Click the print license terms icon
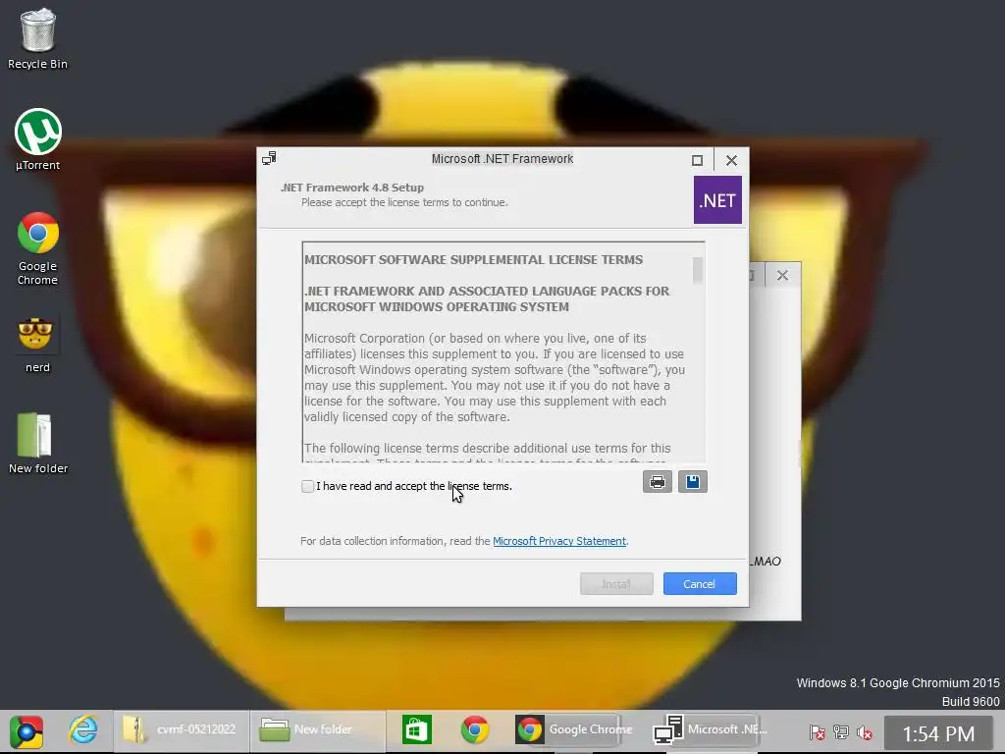This screenshot has height=754, width=1005. 657,481
